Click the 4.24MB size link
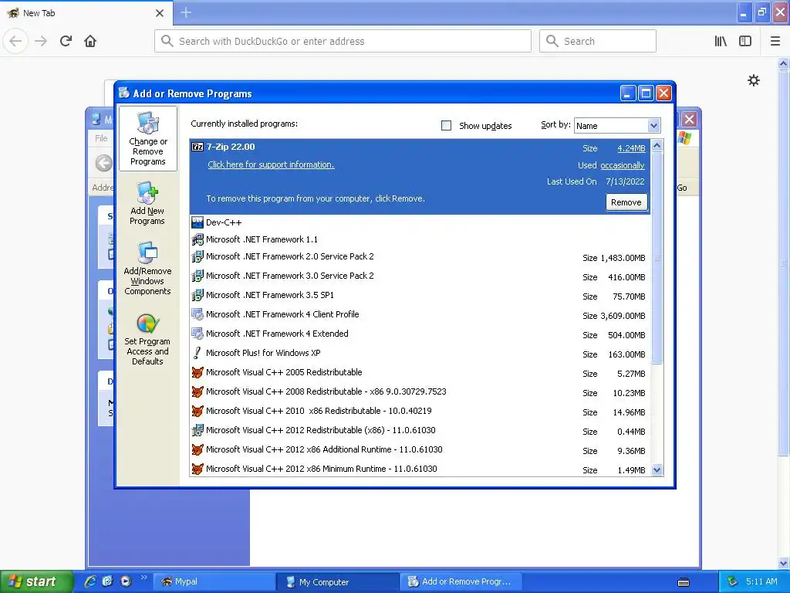790x593 pixels. [631, 148]
